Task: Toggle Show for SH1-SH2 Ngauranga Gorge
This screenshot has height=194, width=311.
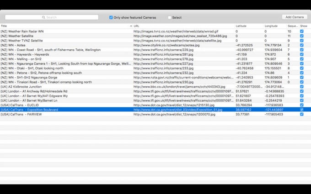Action: (302, 78)
